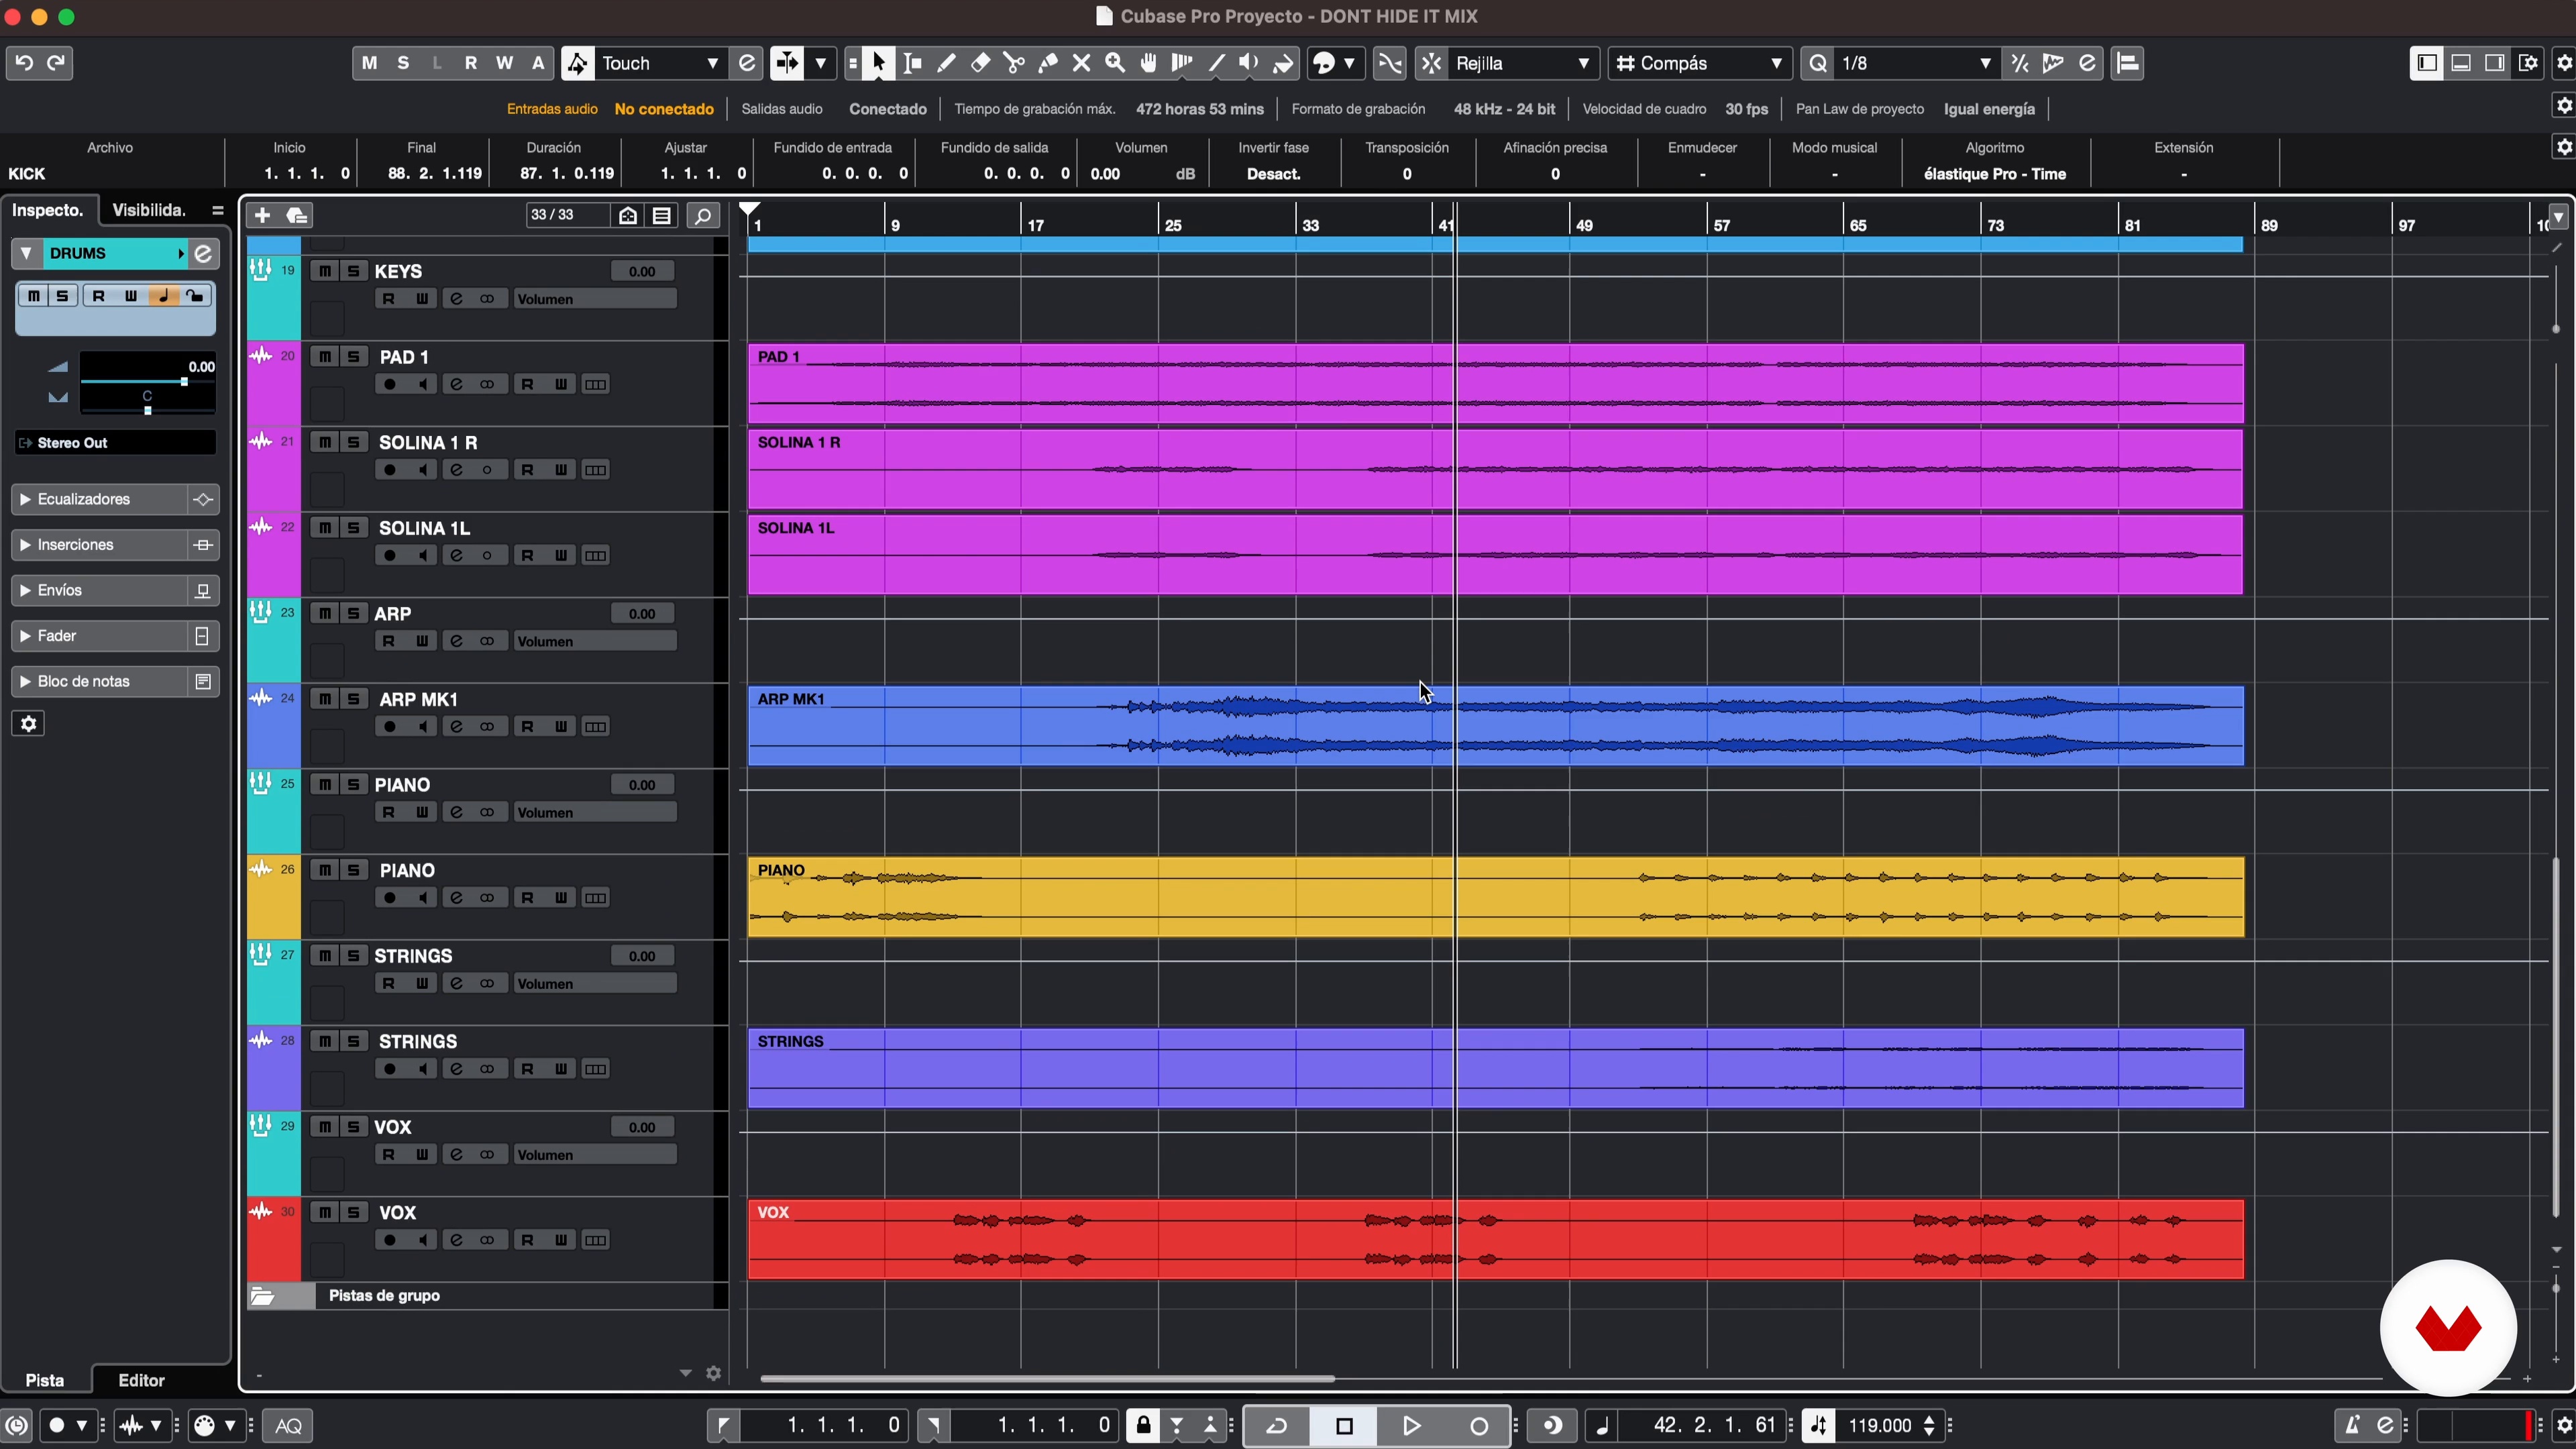Click the Volumen parameter on ARP track

pos(594,642)
